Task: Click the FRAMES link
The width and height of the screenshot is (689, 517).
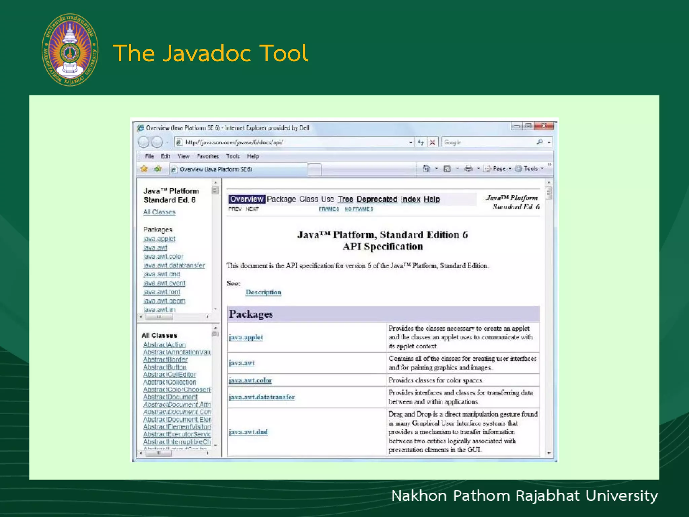Action: click(x=329, y=209)
